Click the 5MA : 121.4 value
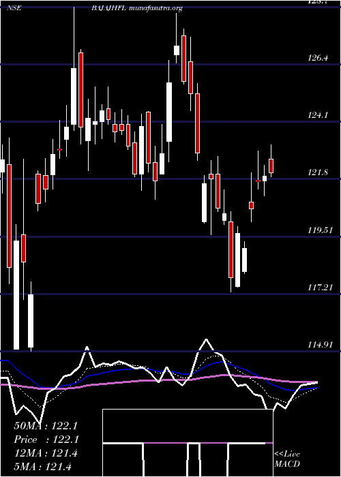Viewport: 341px width, 477px height. tap(42, 467)
